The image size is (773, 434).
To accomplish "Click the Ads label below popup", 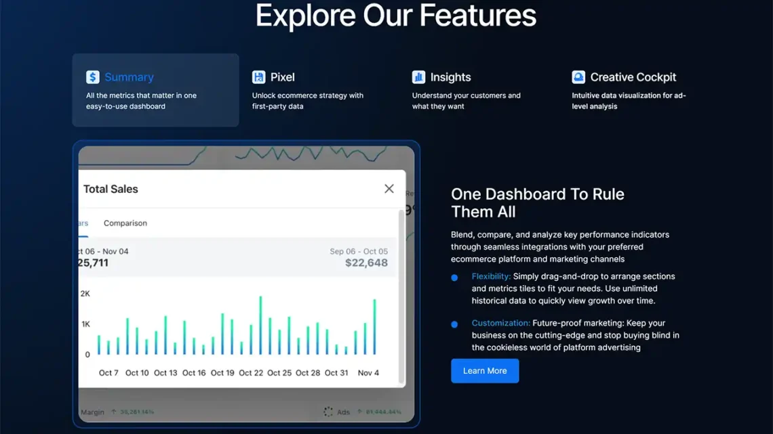I will tap(343, 412).
